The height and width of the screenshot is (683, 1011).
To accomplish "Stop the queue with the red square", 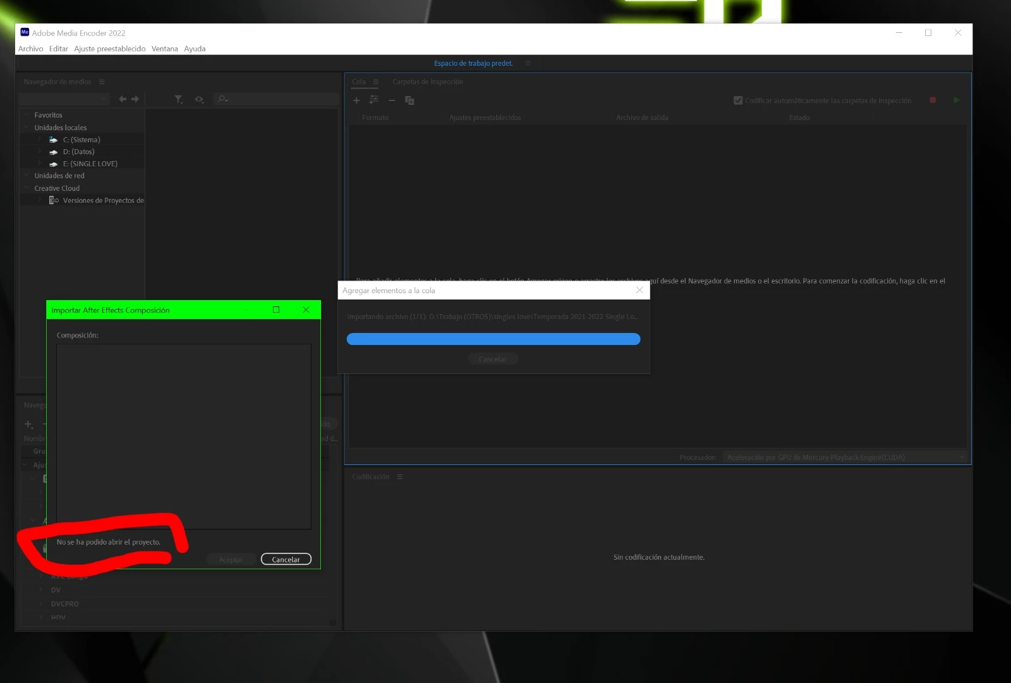I will point(933,100).
